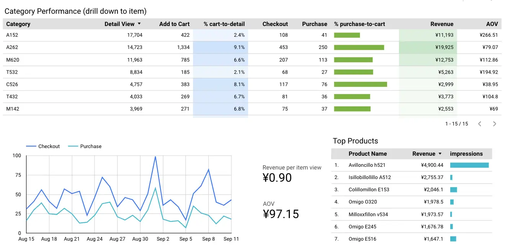
Task: Click the green purchase-to-cart bar for C526
Action: pyautogui.click(x=360, y=84)
